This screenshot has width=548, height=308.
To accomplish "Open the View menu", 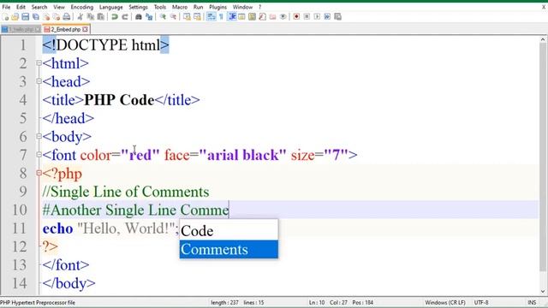I will pyautogui.click(x=59, y=7).
